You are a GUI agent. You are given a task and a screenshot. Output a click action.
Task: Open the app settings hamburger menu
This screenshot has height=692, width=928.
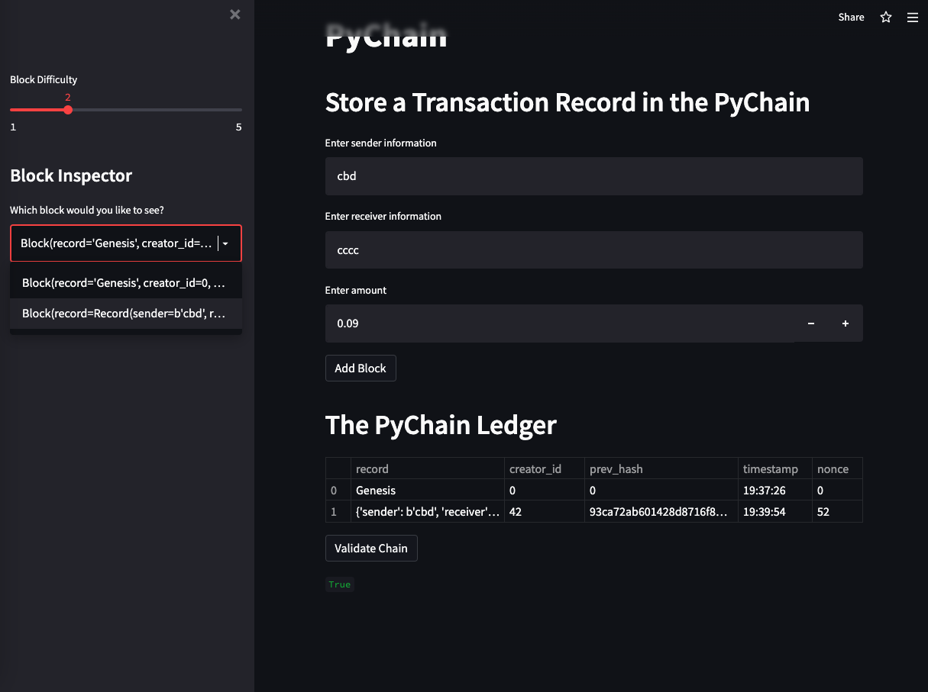tap(912, 17)
